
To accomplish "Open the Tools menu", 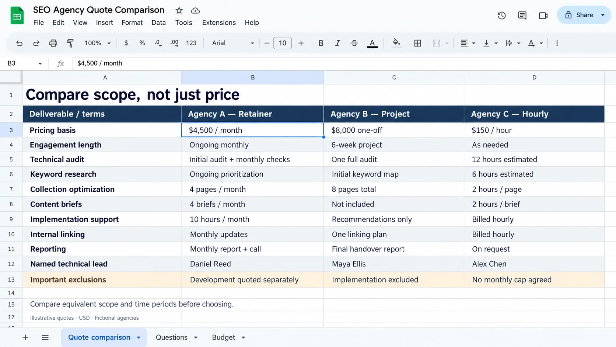I will point(183,22).
